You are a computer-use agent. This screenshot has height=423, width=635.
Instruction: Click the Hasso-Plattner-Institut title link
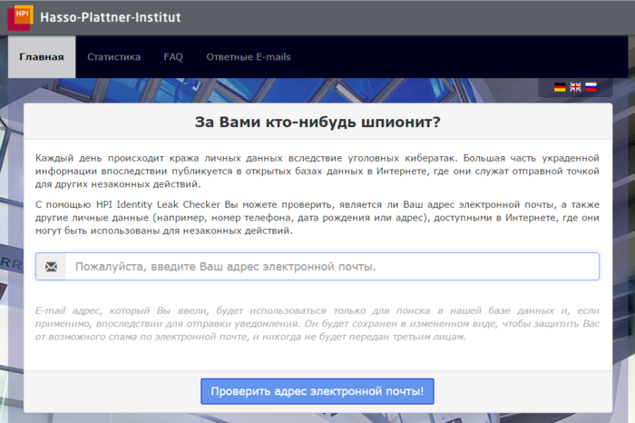(110, 17)
